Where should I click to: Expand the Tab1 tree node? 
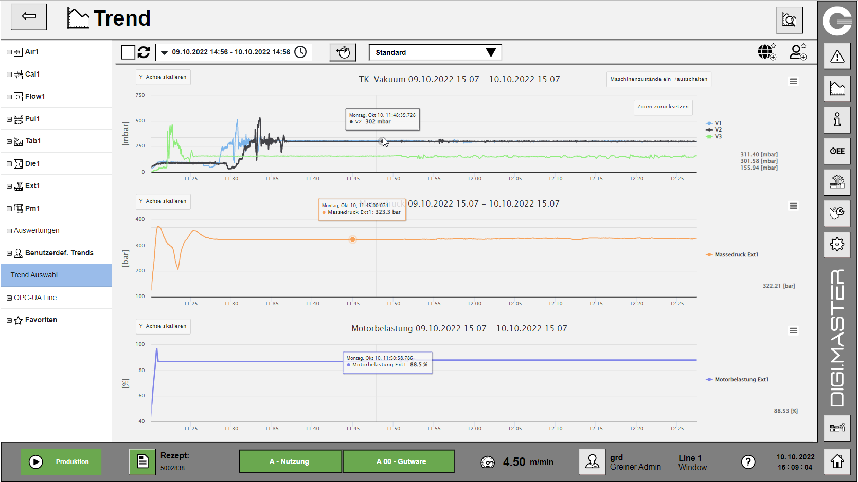[9, 141]
